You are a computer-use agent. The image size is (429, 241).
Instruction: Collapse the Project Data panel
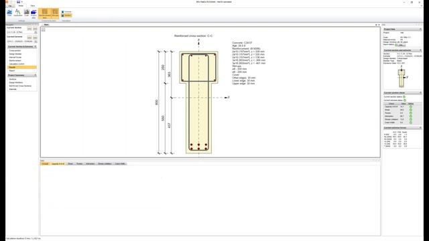tap(420, 29)
